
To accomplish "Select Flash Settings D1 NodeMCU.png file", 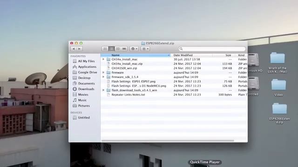I will tap(174, 86).
